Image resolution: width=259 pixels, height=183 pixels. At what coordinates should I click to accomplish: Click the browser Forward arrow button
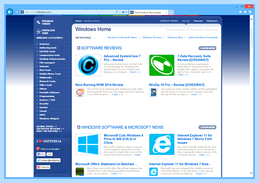click(x=17, y=12)
